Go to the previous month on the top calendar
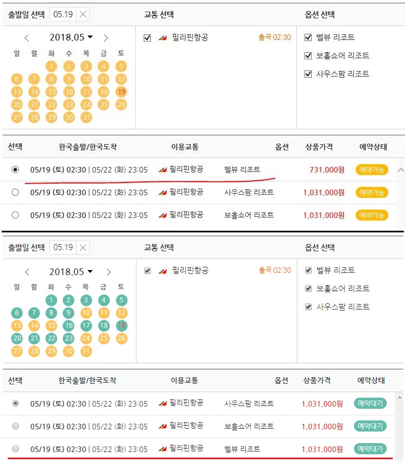Image resolution: width=405 pixels, height=467 pixels. pyautogui.click(x=27, y=37)
